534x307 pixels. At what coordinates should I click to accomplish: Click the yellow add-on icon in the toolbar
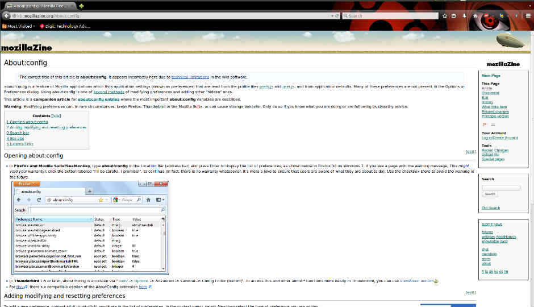(x=501, y=16)
